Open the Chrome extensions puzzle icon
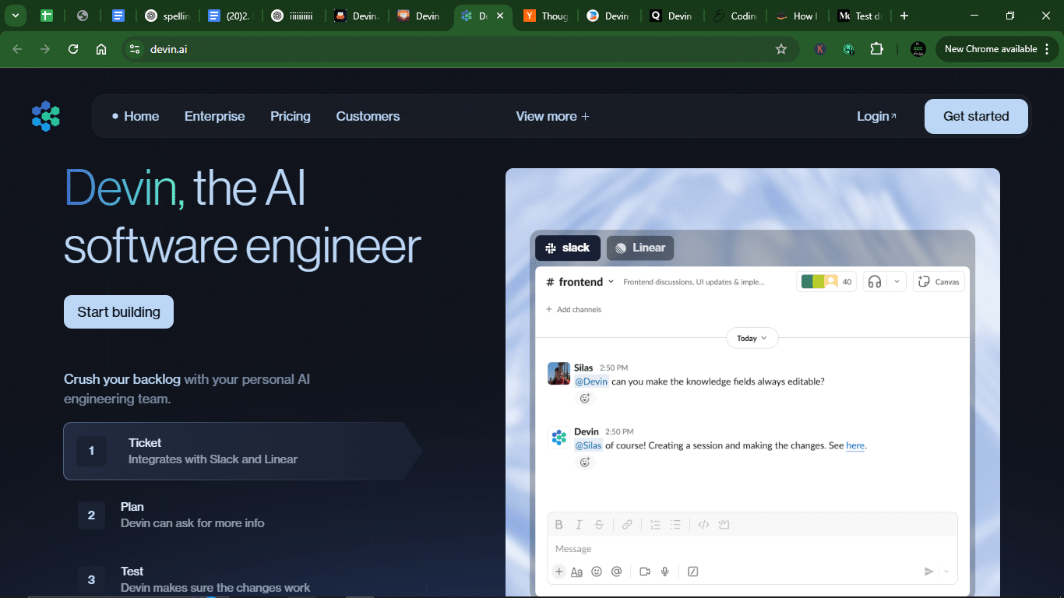1064x598 pixels. point(876,49)
